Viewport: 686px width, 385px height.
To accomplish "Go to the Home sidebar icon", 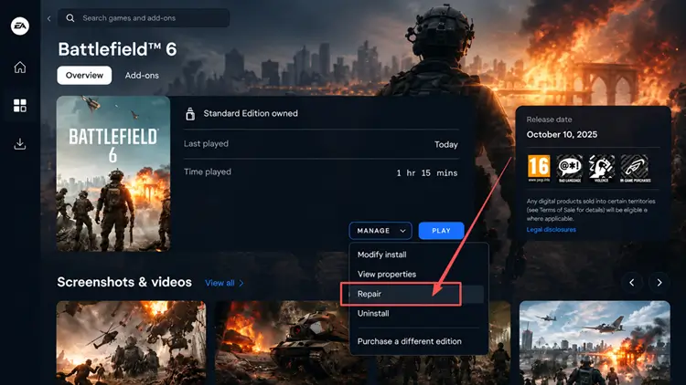I will point(20,68).
